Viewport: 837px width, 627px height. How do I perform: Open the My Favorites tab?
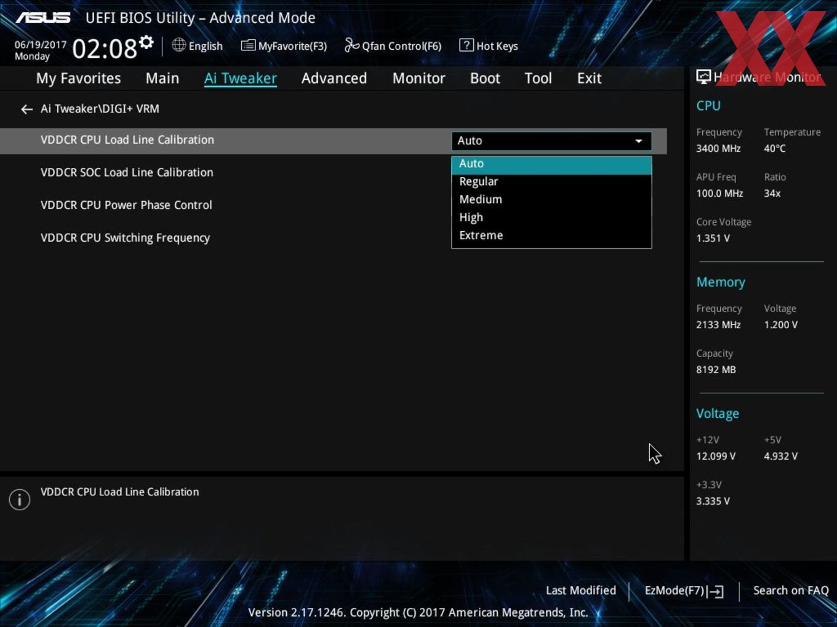(78, 78)
